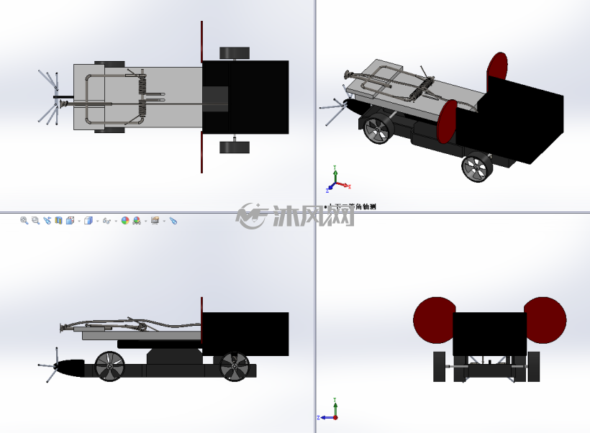Select the front wheel in the side view
This screenshot has width=590, height=433.
[110, 366]
